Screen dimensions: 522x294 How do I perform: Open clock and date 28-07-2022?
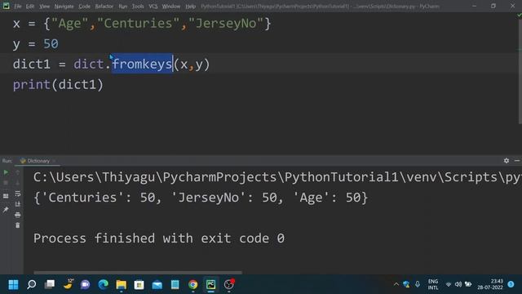(x=490, y=284)
